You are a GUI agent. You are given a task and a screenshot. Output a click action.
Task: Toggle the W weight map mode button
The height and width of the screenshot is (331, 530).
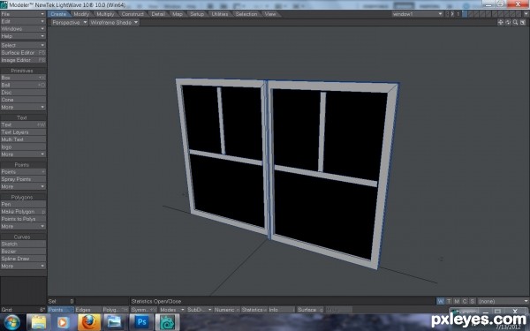click(x=441, y=301)
